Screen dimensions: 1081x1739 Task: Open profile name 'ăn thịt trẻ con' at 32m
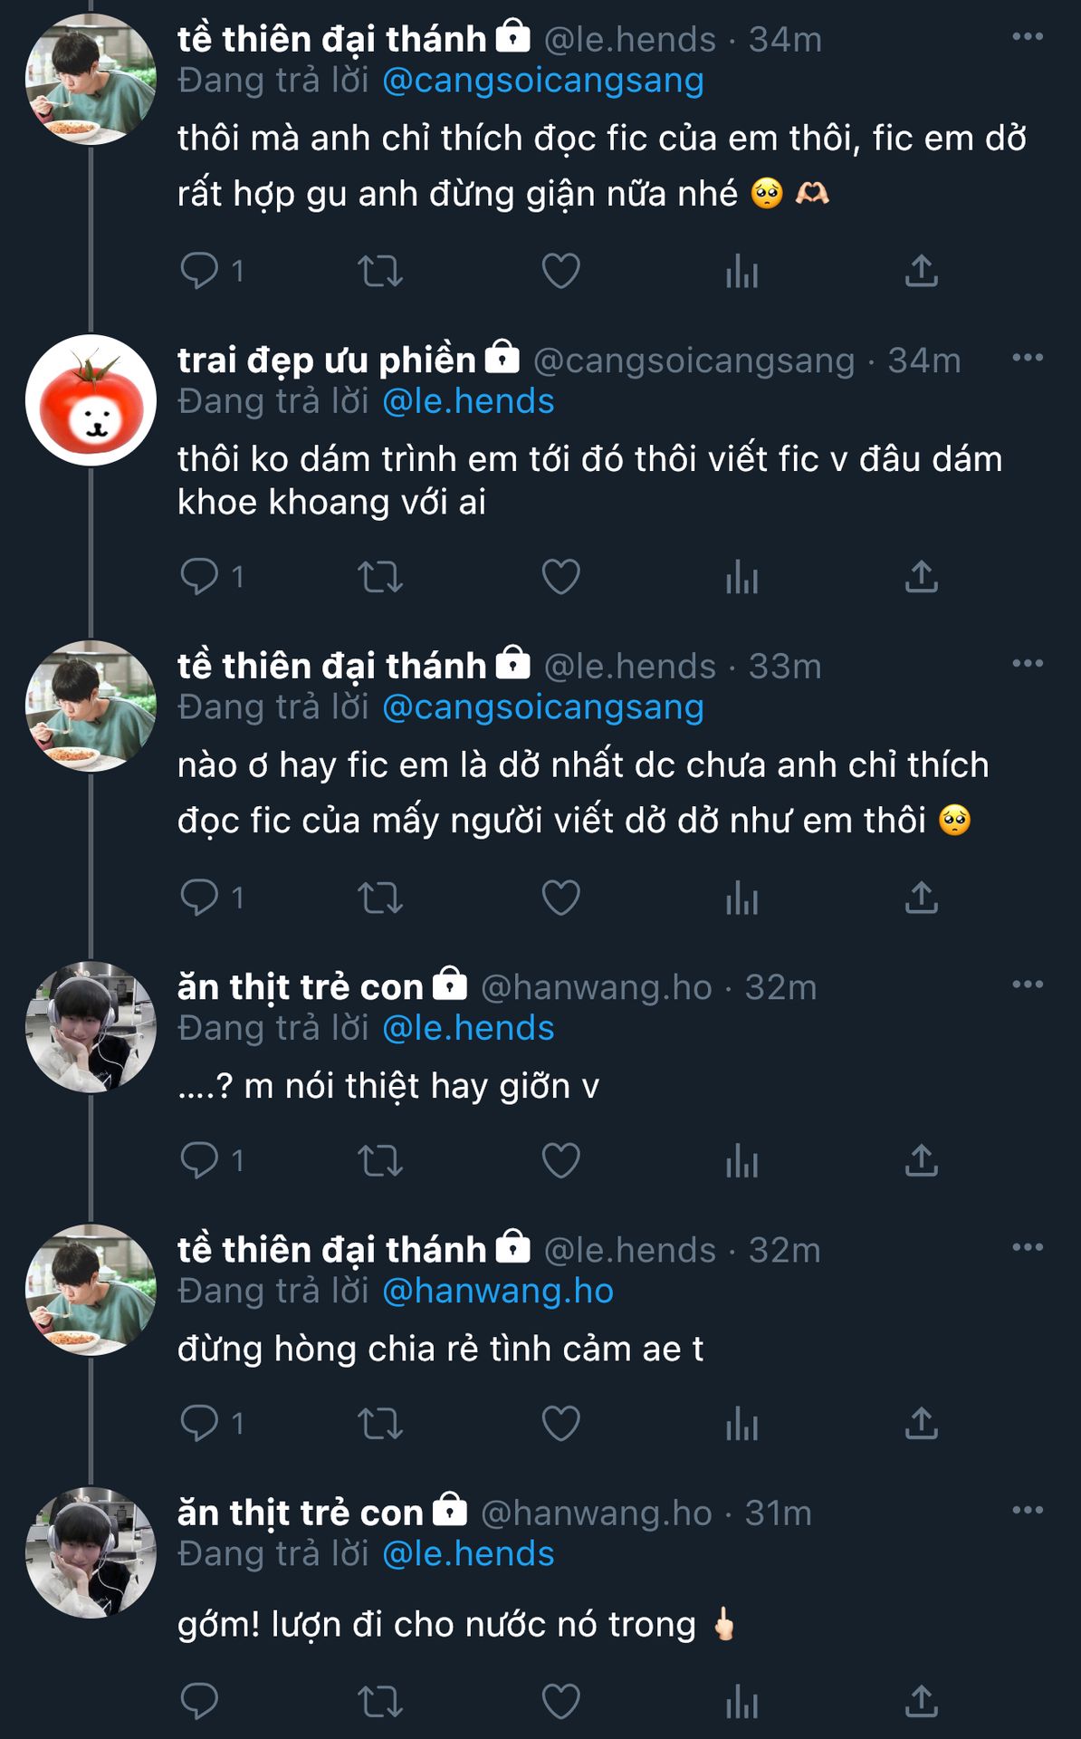301,987
